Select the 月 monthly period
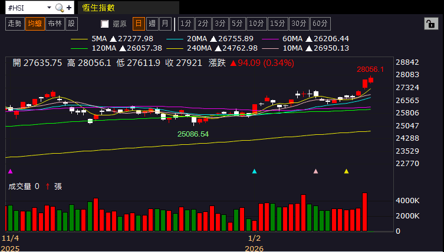The image size is (444, 252). pyautogui.click(x=165, y=24)
